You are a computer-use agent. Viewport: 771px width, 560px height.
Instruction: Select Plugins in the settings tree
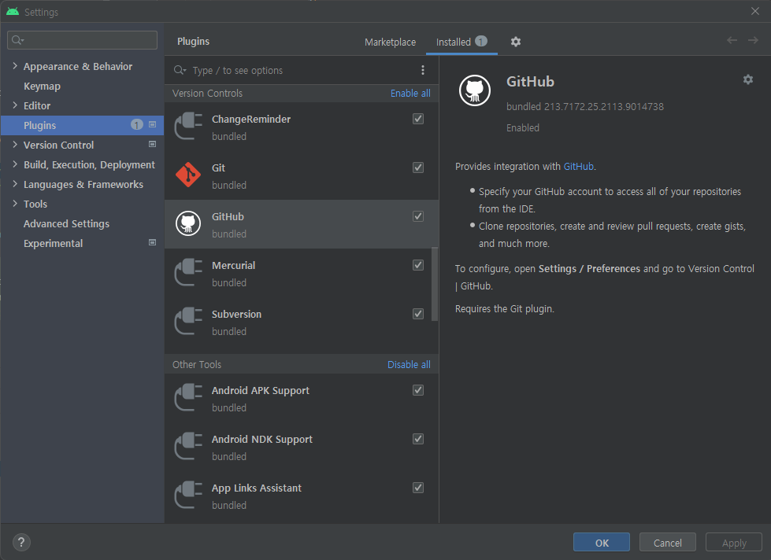(82, 125)
